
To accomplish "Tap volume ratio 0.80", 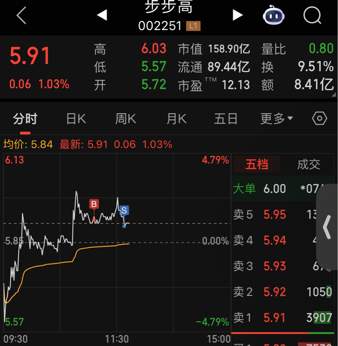I will 321,48.
